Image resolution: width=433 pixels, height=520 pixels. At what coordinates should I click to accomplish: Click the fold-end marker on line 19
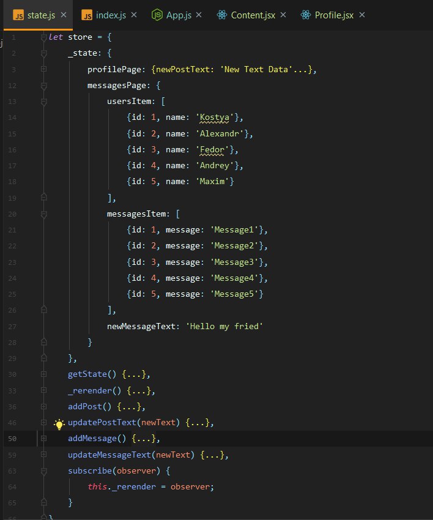pos(44,198)
